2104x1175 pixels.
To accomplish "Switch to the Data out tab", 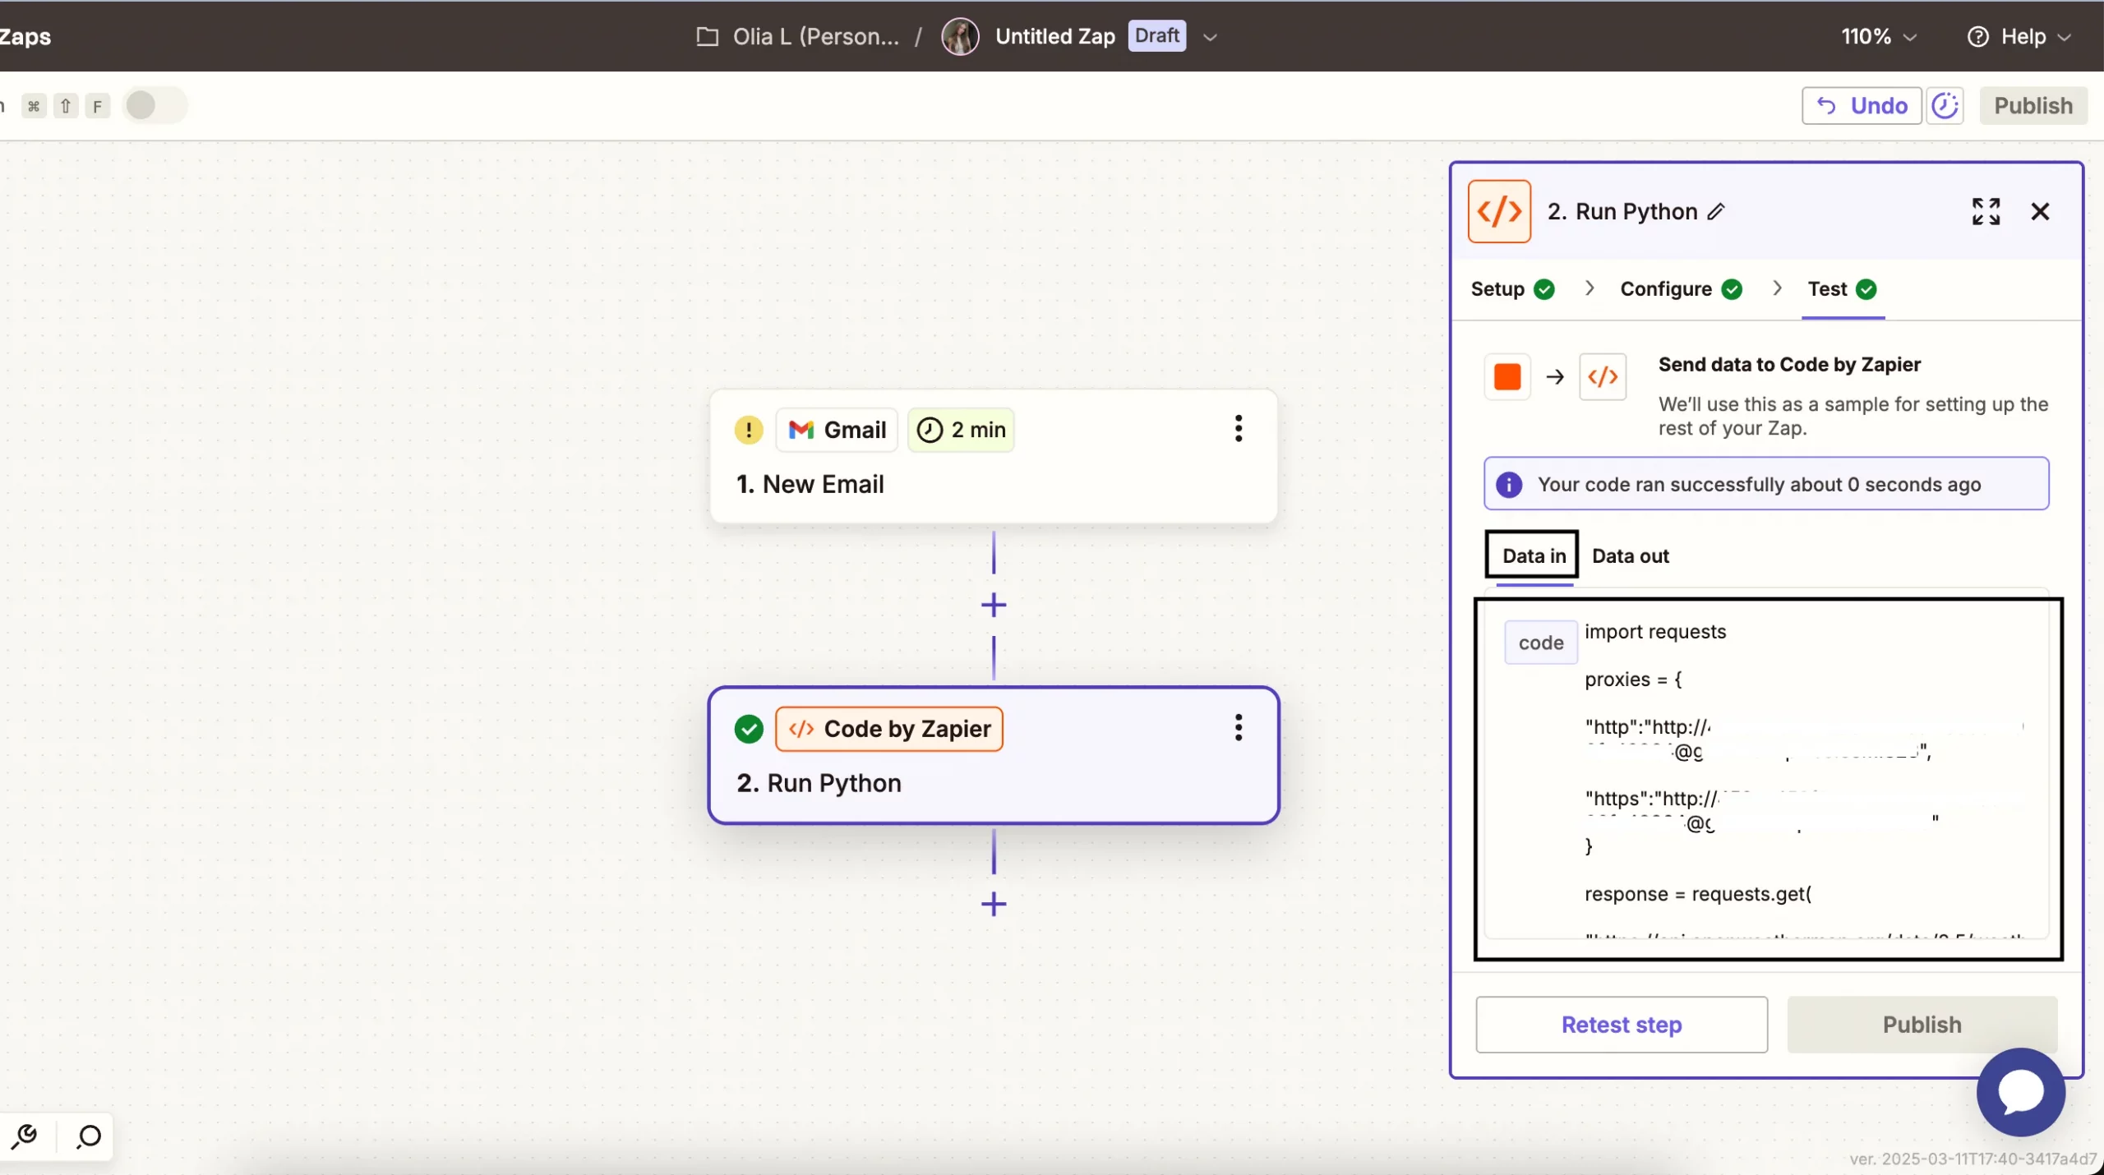I will (x=1630, y=555).
